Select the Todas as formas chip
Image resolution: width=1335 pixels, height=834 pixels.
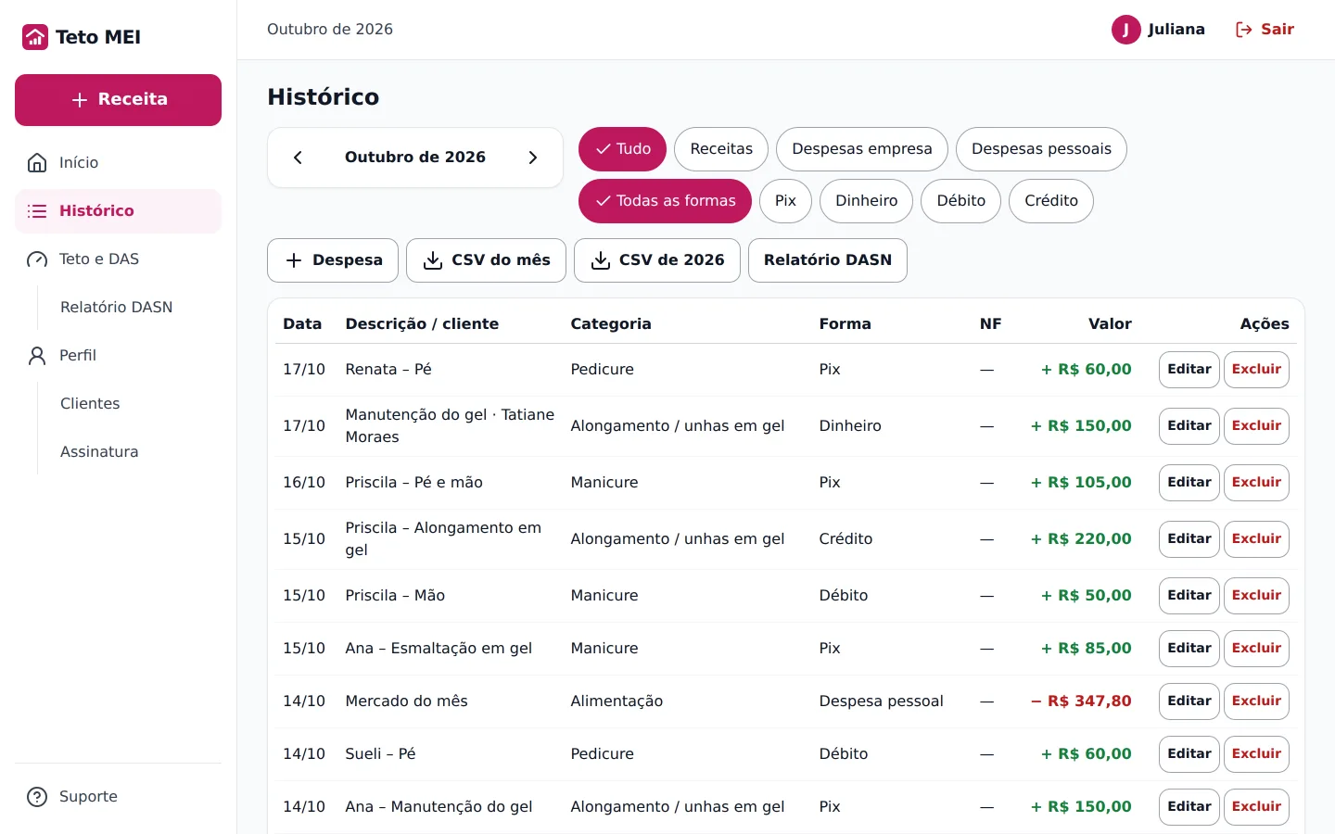[x=665, y=201]
